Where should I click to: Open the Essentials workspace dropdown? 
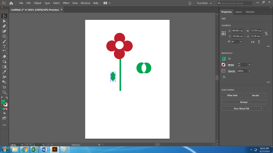pos(205,3)
